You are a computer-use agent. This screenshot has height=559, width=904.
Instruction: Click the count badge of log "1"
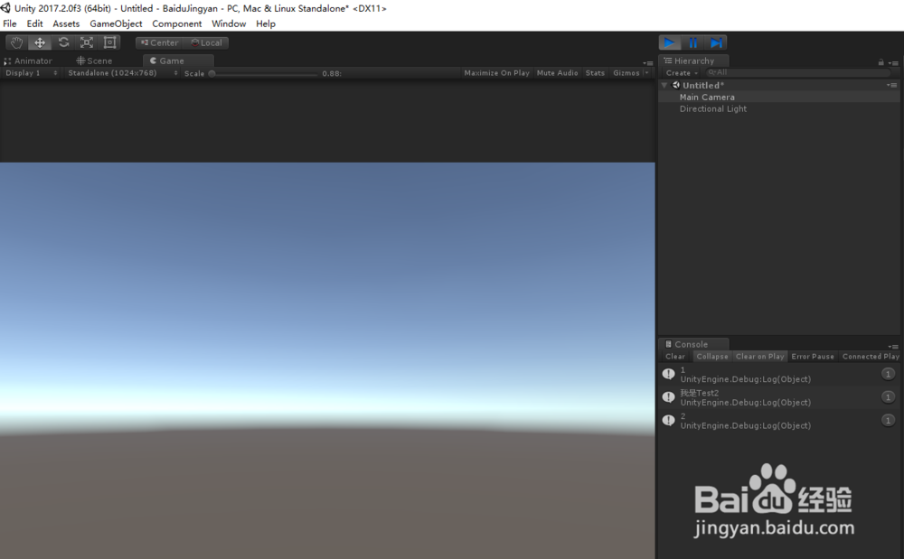point(888,374)
